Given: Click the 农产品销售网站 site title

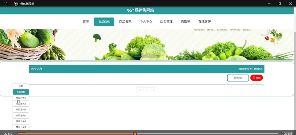Looking at the screenshot, I should coord(140,10).
